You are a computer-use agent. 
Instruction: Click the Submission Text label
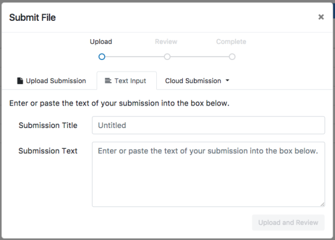click(x=48, y=151)
